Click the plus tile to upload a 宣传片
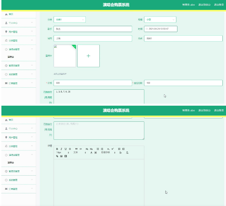 coord(88,56)
